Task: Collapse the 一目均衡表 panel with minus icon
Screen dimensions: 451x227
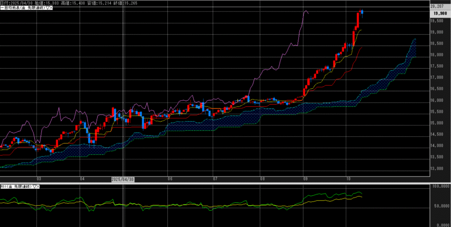Action: pos(2,8)
